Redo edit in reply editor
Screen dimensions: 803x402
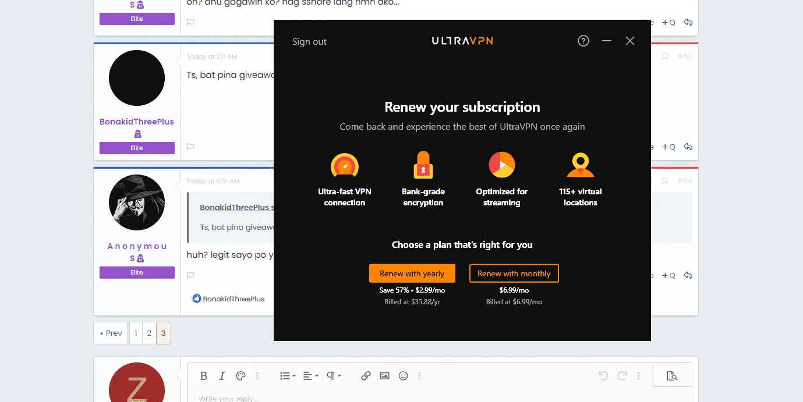[622, 376]
